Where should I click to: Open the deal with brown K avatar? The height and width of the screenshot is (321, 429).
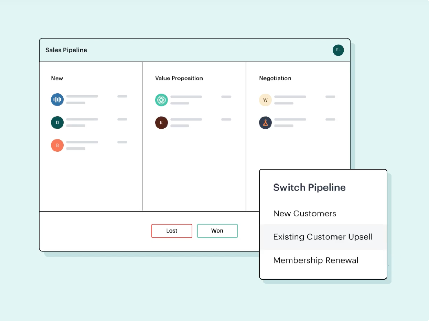pos(161,122)
